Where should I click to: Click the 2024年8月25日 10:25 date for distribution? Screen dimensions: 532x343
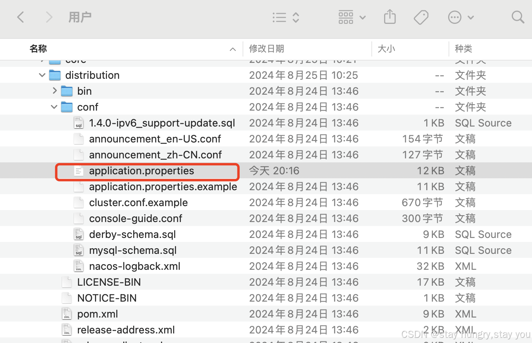[303, 75]
